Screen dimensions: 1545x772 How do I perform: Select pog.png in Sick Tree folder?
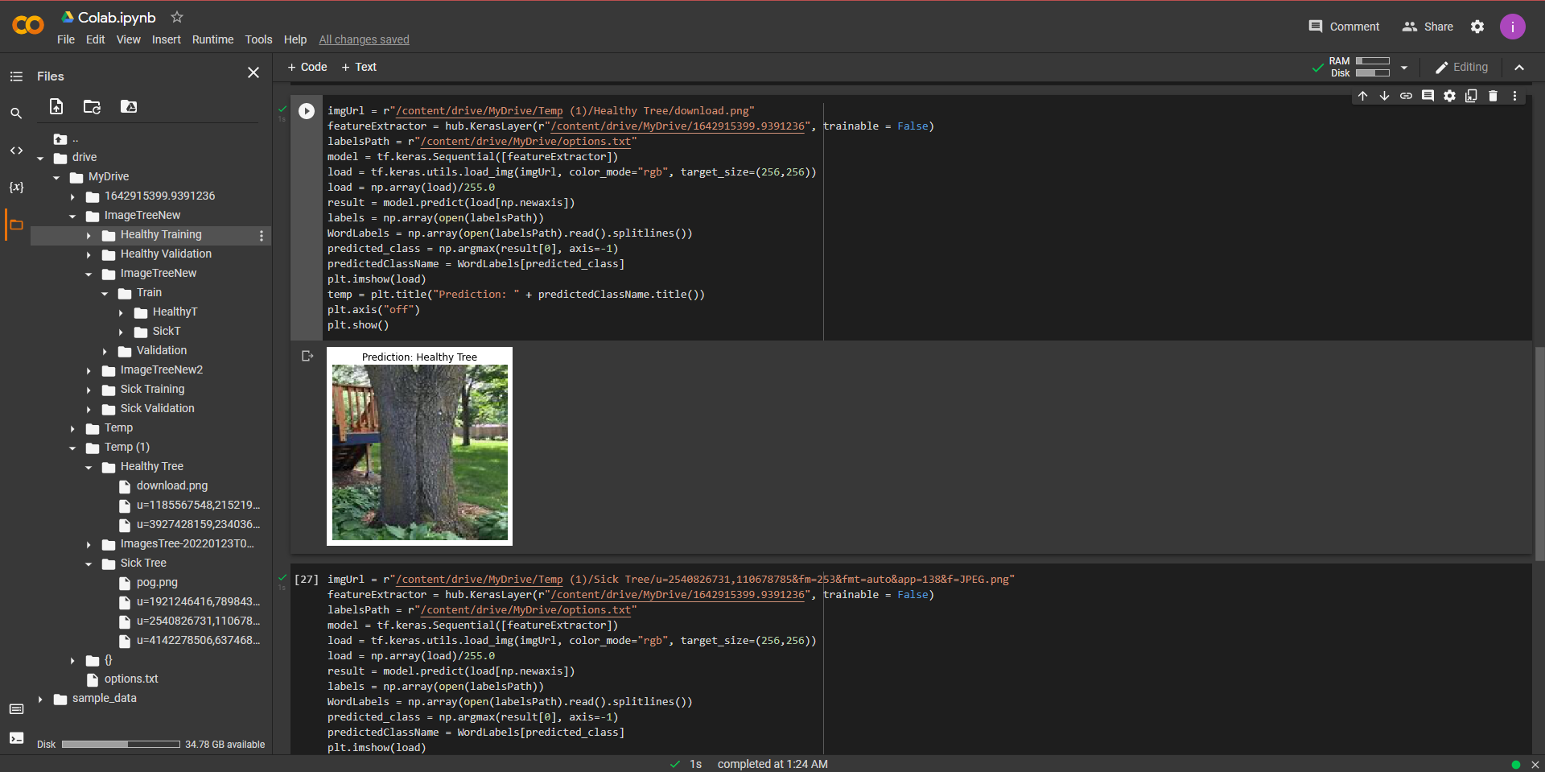(157, 583)
